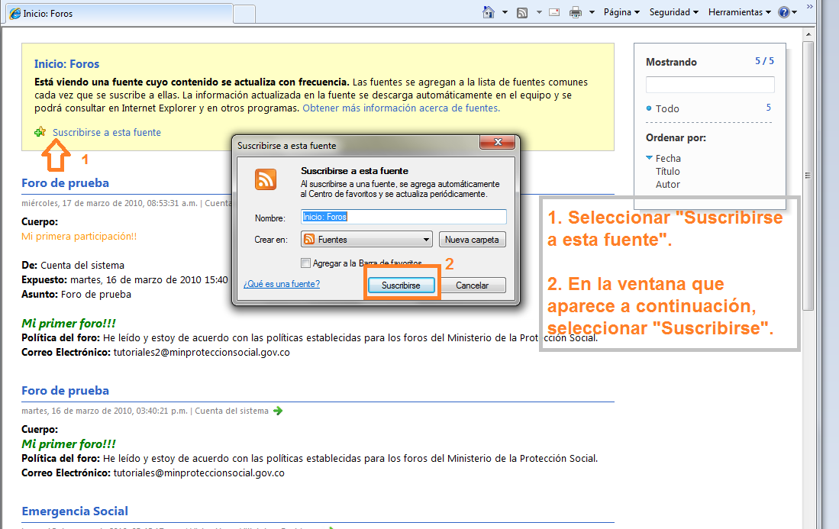
Task: Enable Agregar a la Barra de favoritos checkbox
Action: (x=306, y=263)
